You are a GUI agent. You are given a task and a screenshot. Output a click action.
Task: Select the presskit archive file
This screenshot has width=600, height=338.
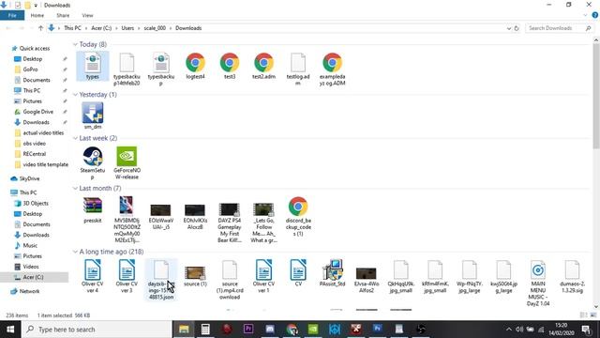coord(93,210)
